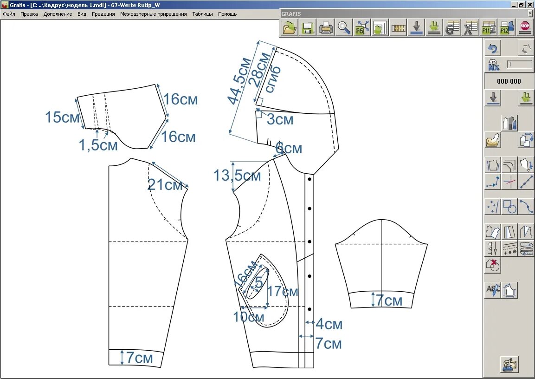
Task: Print pattern using printer icon
Action: point(326,27)
